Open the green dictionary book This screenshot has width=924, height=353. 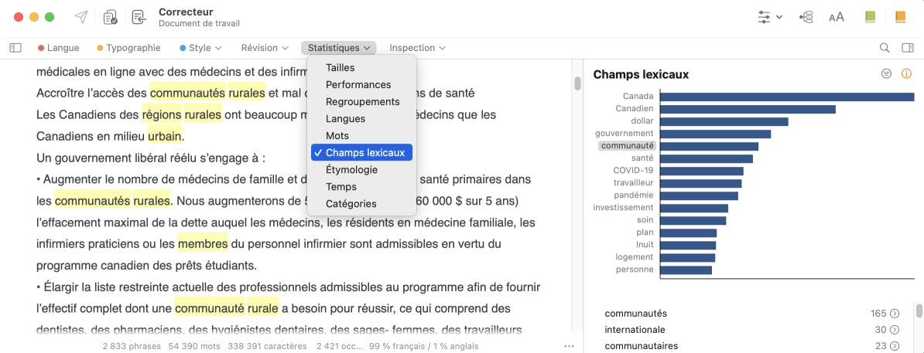point(871,17)
